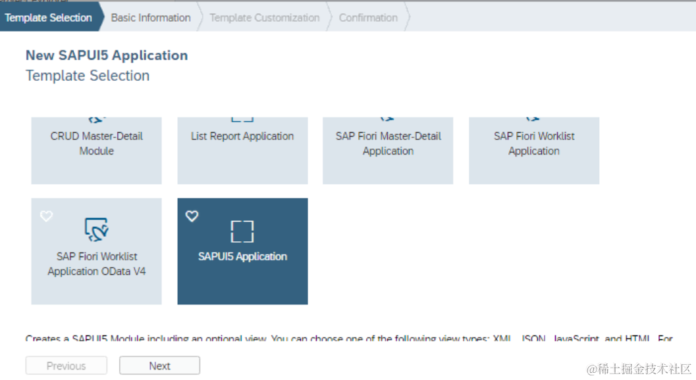
Task: Click the bracket icon on the SAPUI5 Application tile
Action: [242, 231]
